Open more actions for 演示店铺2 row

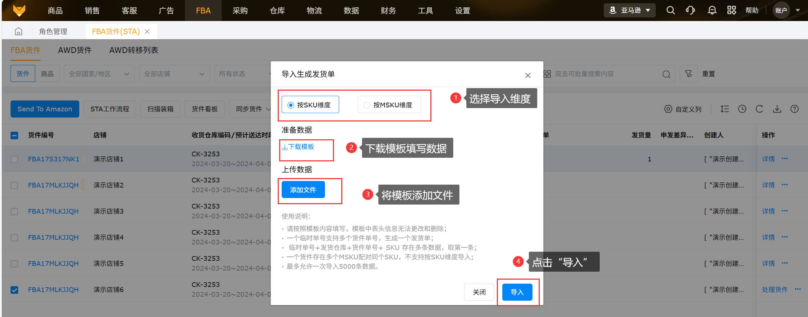[785, 185]
